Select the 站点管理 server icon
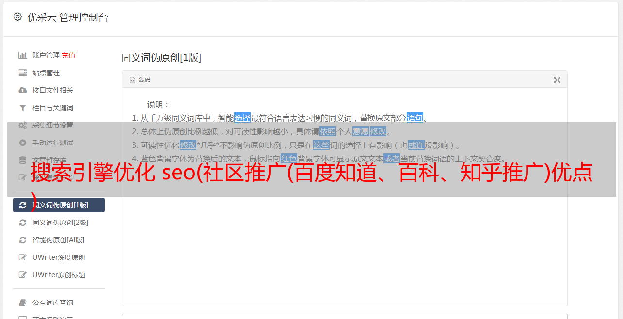623x319 pixels. [22, 73]
